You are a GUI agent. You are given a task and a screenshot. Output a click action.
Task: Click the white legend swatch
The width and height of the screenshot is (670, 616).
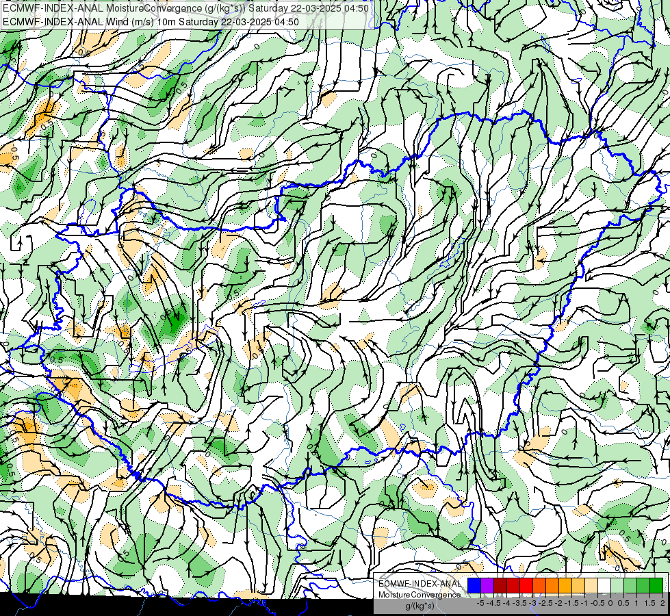click(604, 585)
